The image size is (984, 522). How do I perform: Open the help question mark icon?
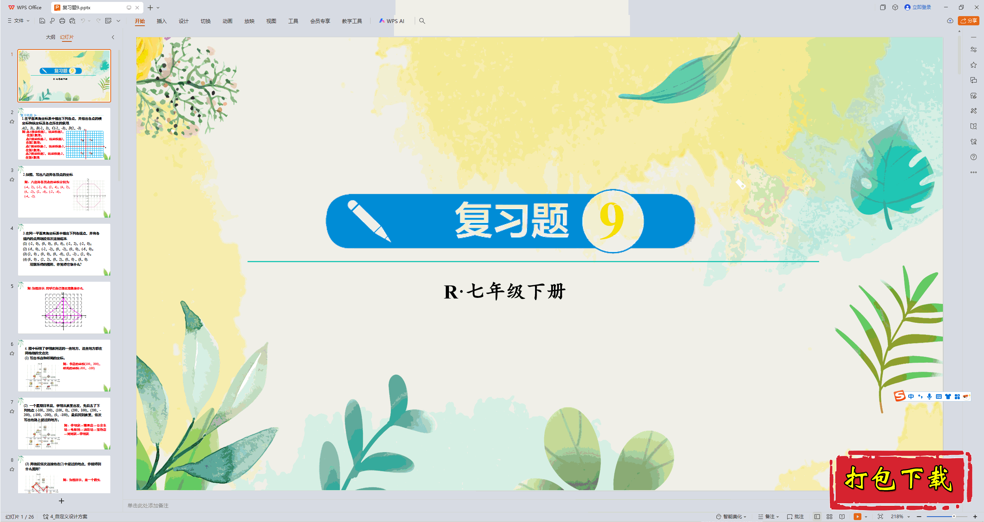[974, 157]
